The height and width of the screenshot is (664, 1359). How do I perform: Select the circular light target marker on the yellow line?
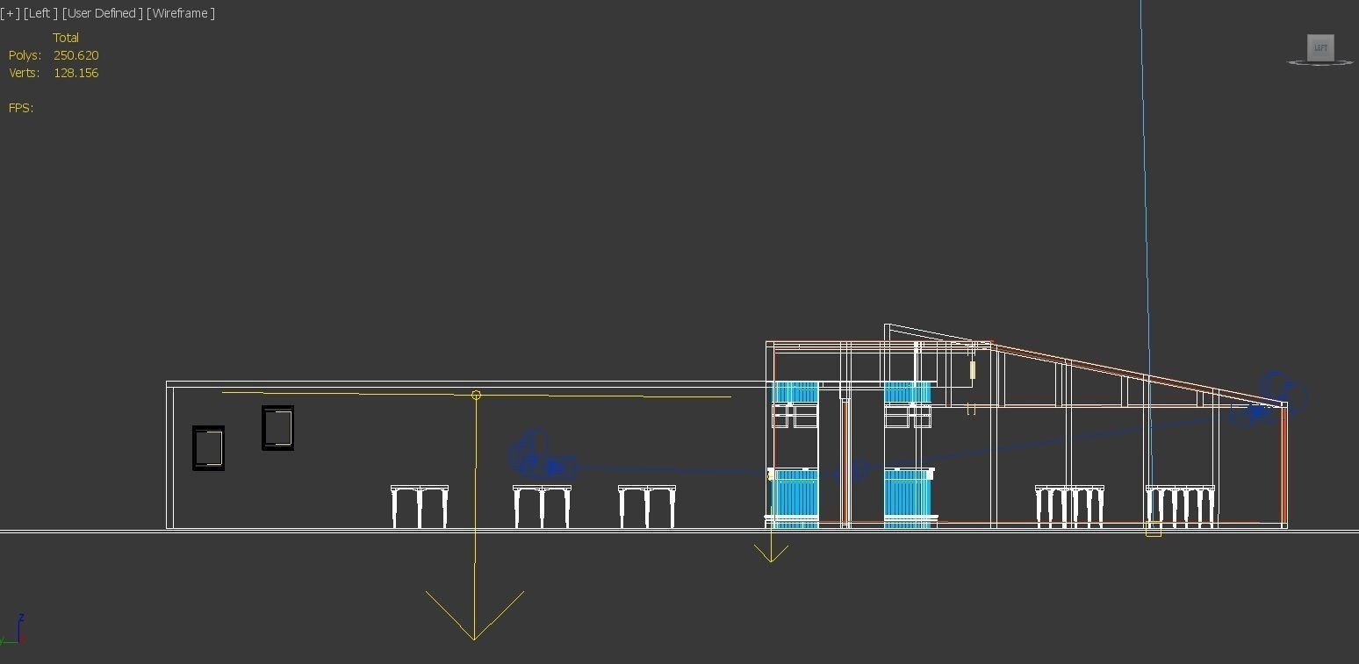476,396
